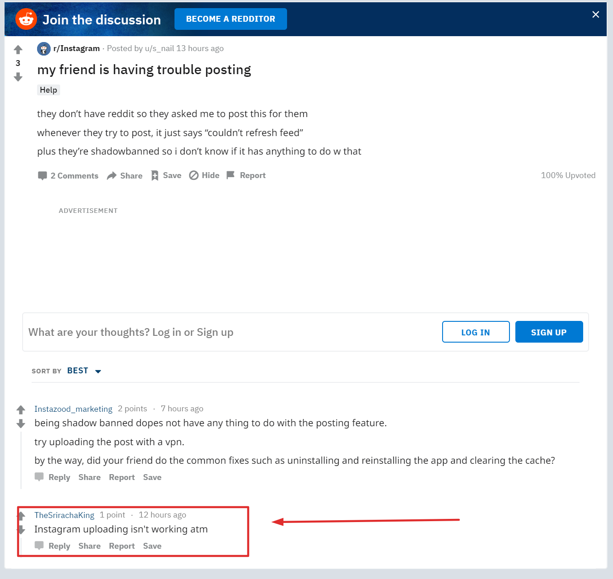Click the Help flair tag
The image size is (613, 579).
coord(48,90)
